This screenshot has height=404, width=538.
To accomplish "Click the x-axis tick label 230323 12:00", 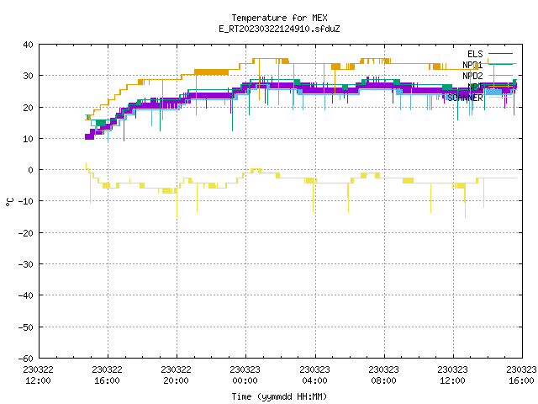I will point(452,375).
